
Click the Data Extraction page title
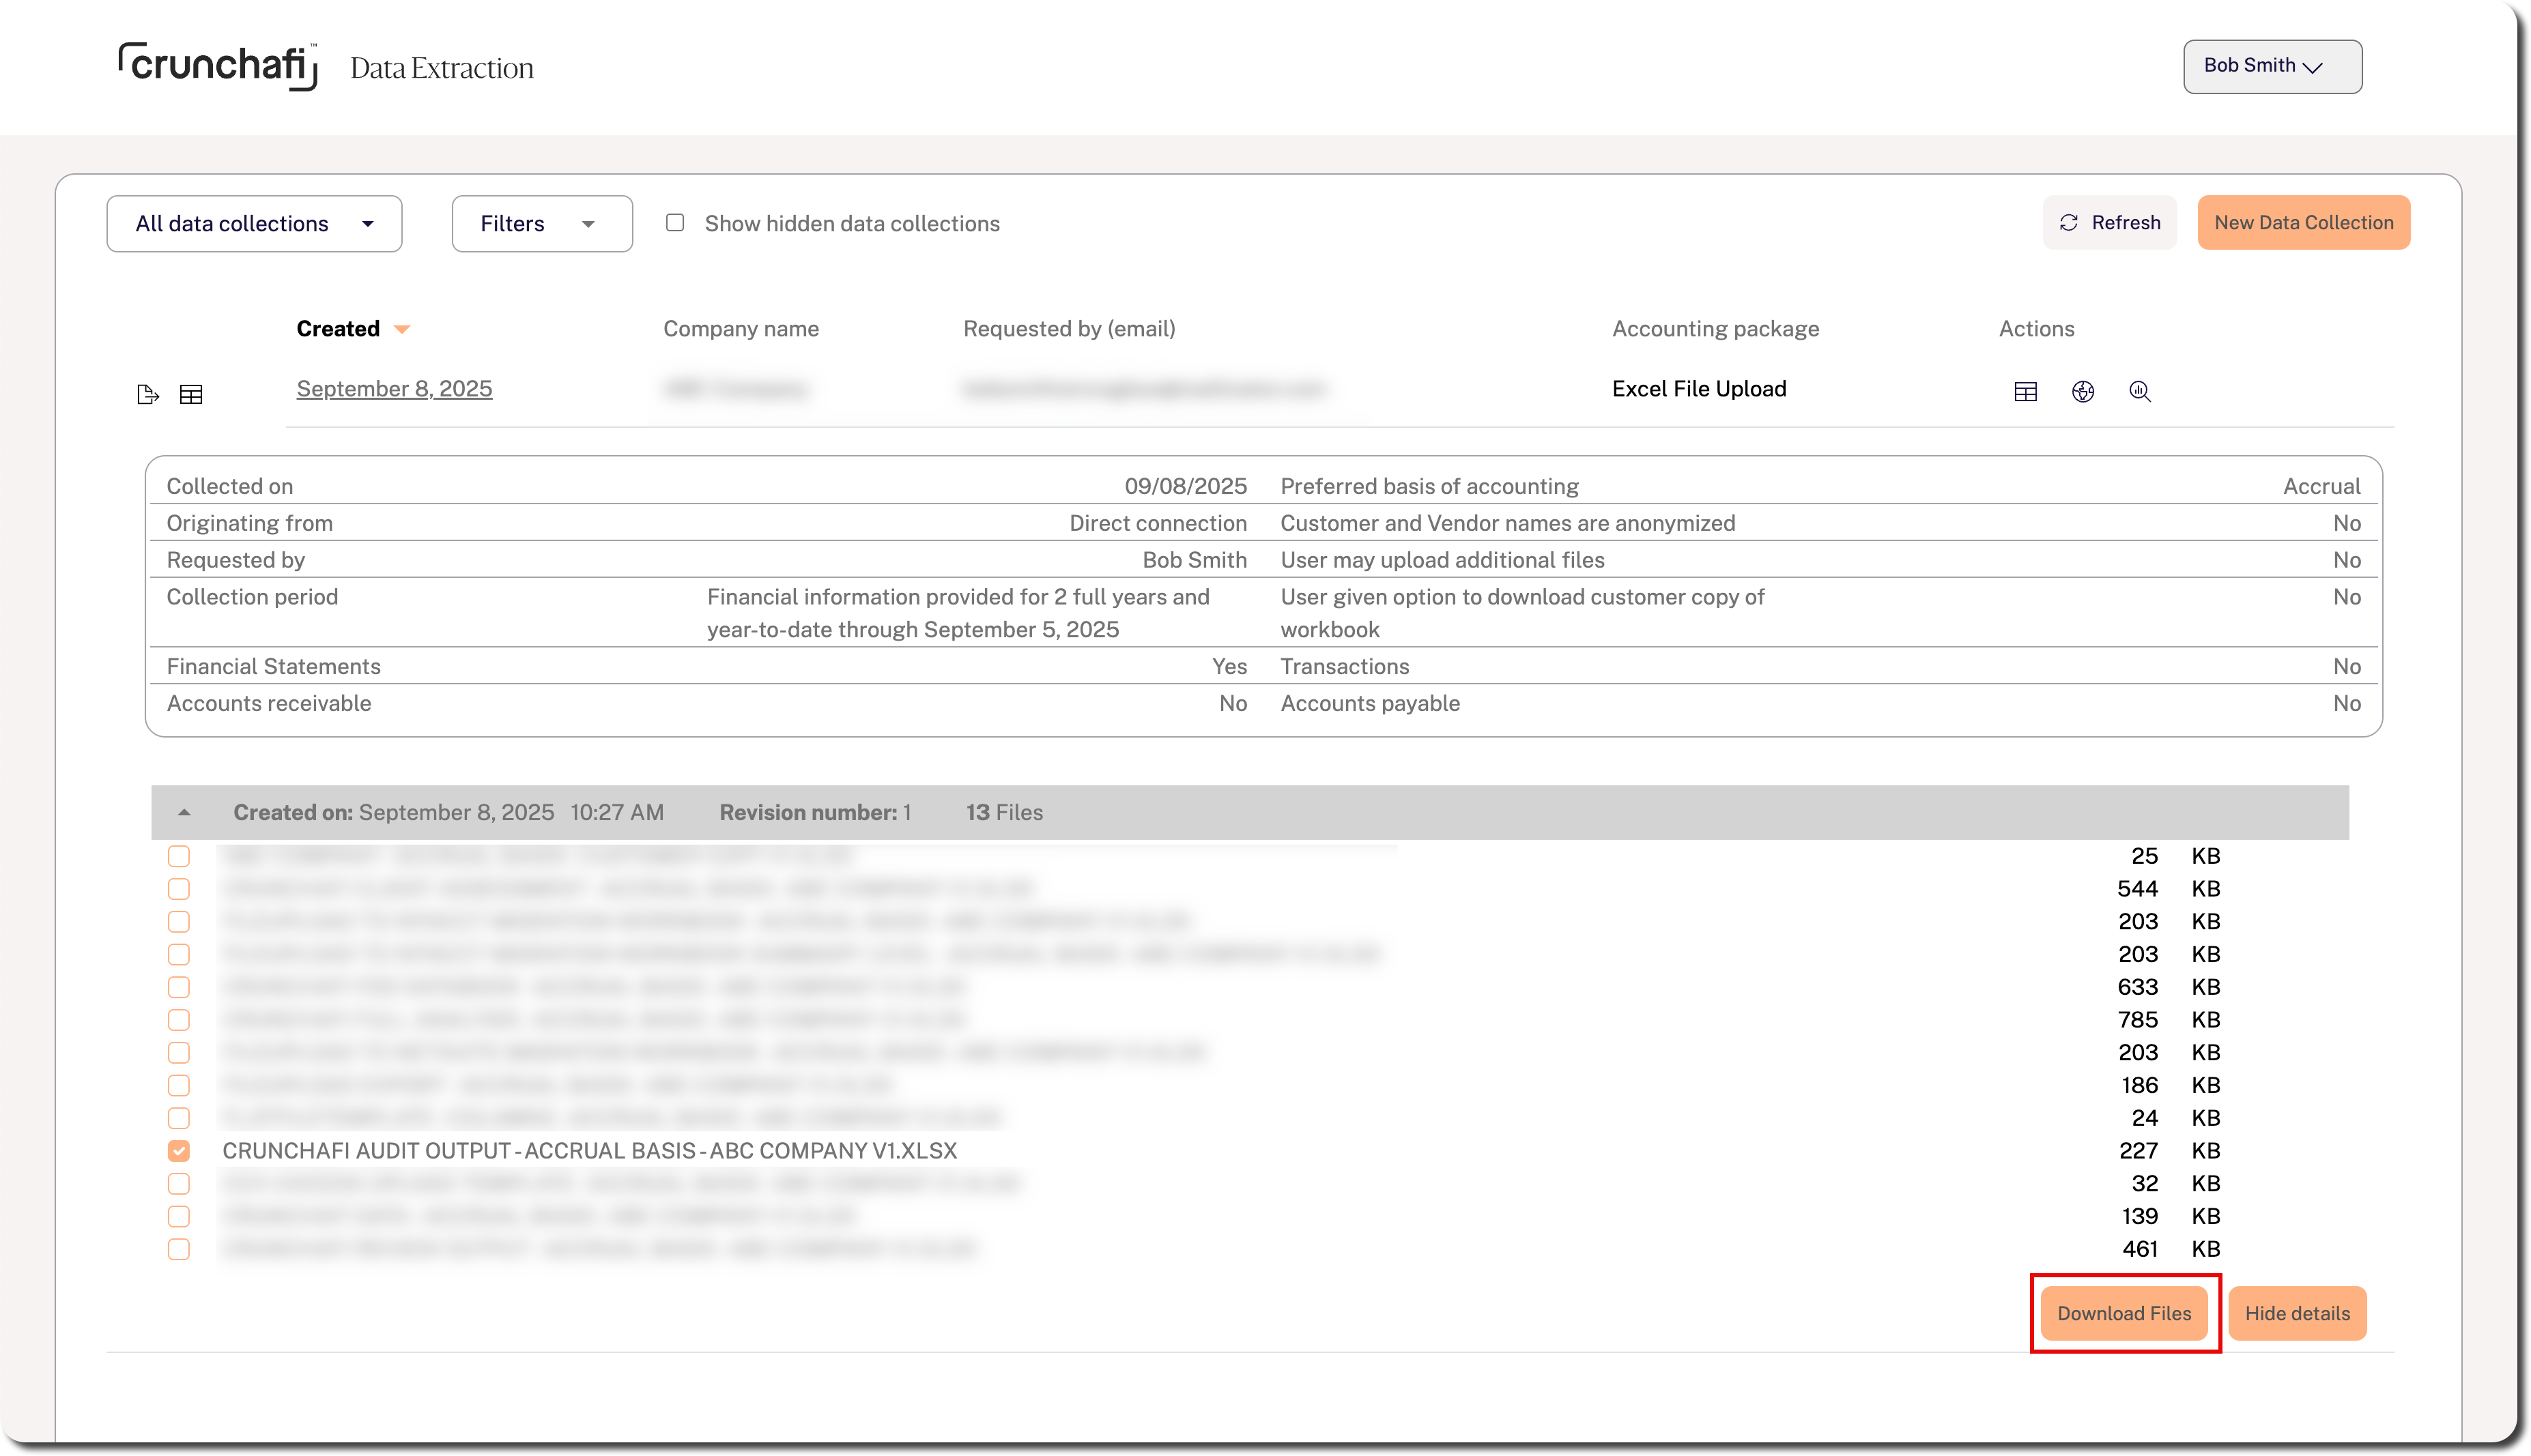pyautogui.click(x=442, y=68)
